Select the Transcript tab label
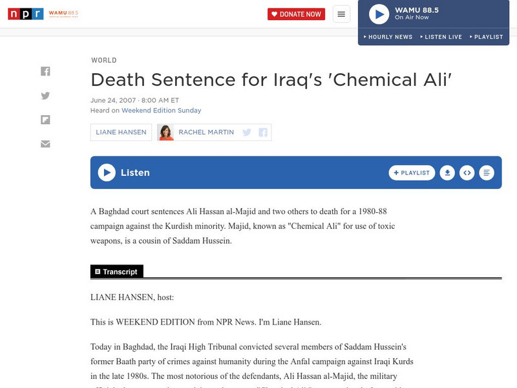This screenshot has height=388, width=517. (x=116, y=272)
